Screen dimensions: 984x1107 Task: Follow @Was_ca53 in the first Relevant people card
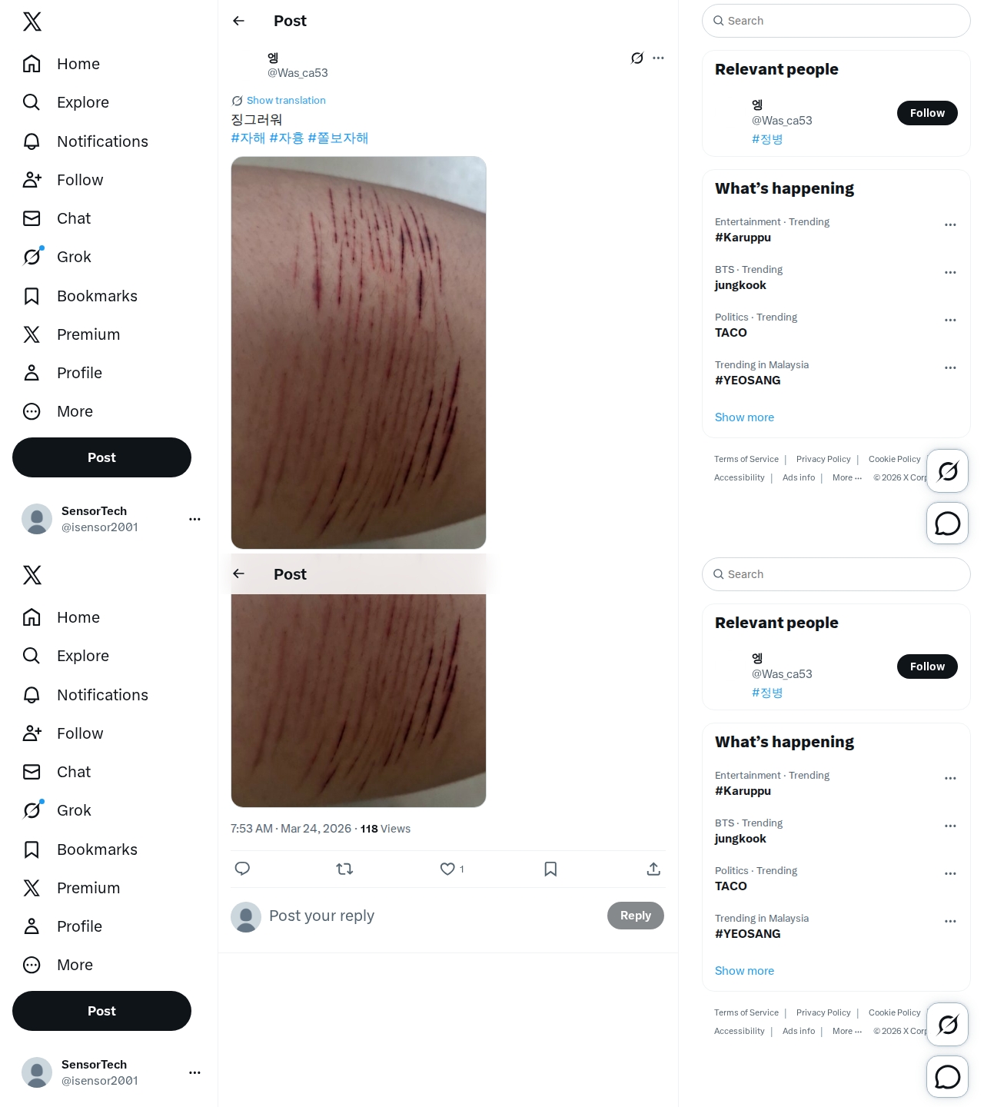927,113
